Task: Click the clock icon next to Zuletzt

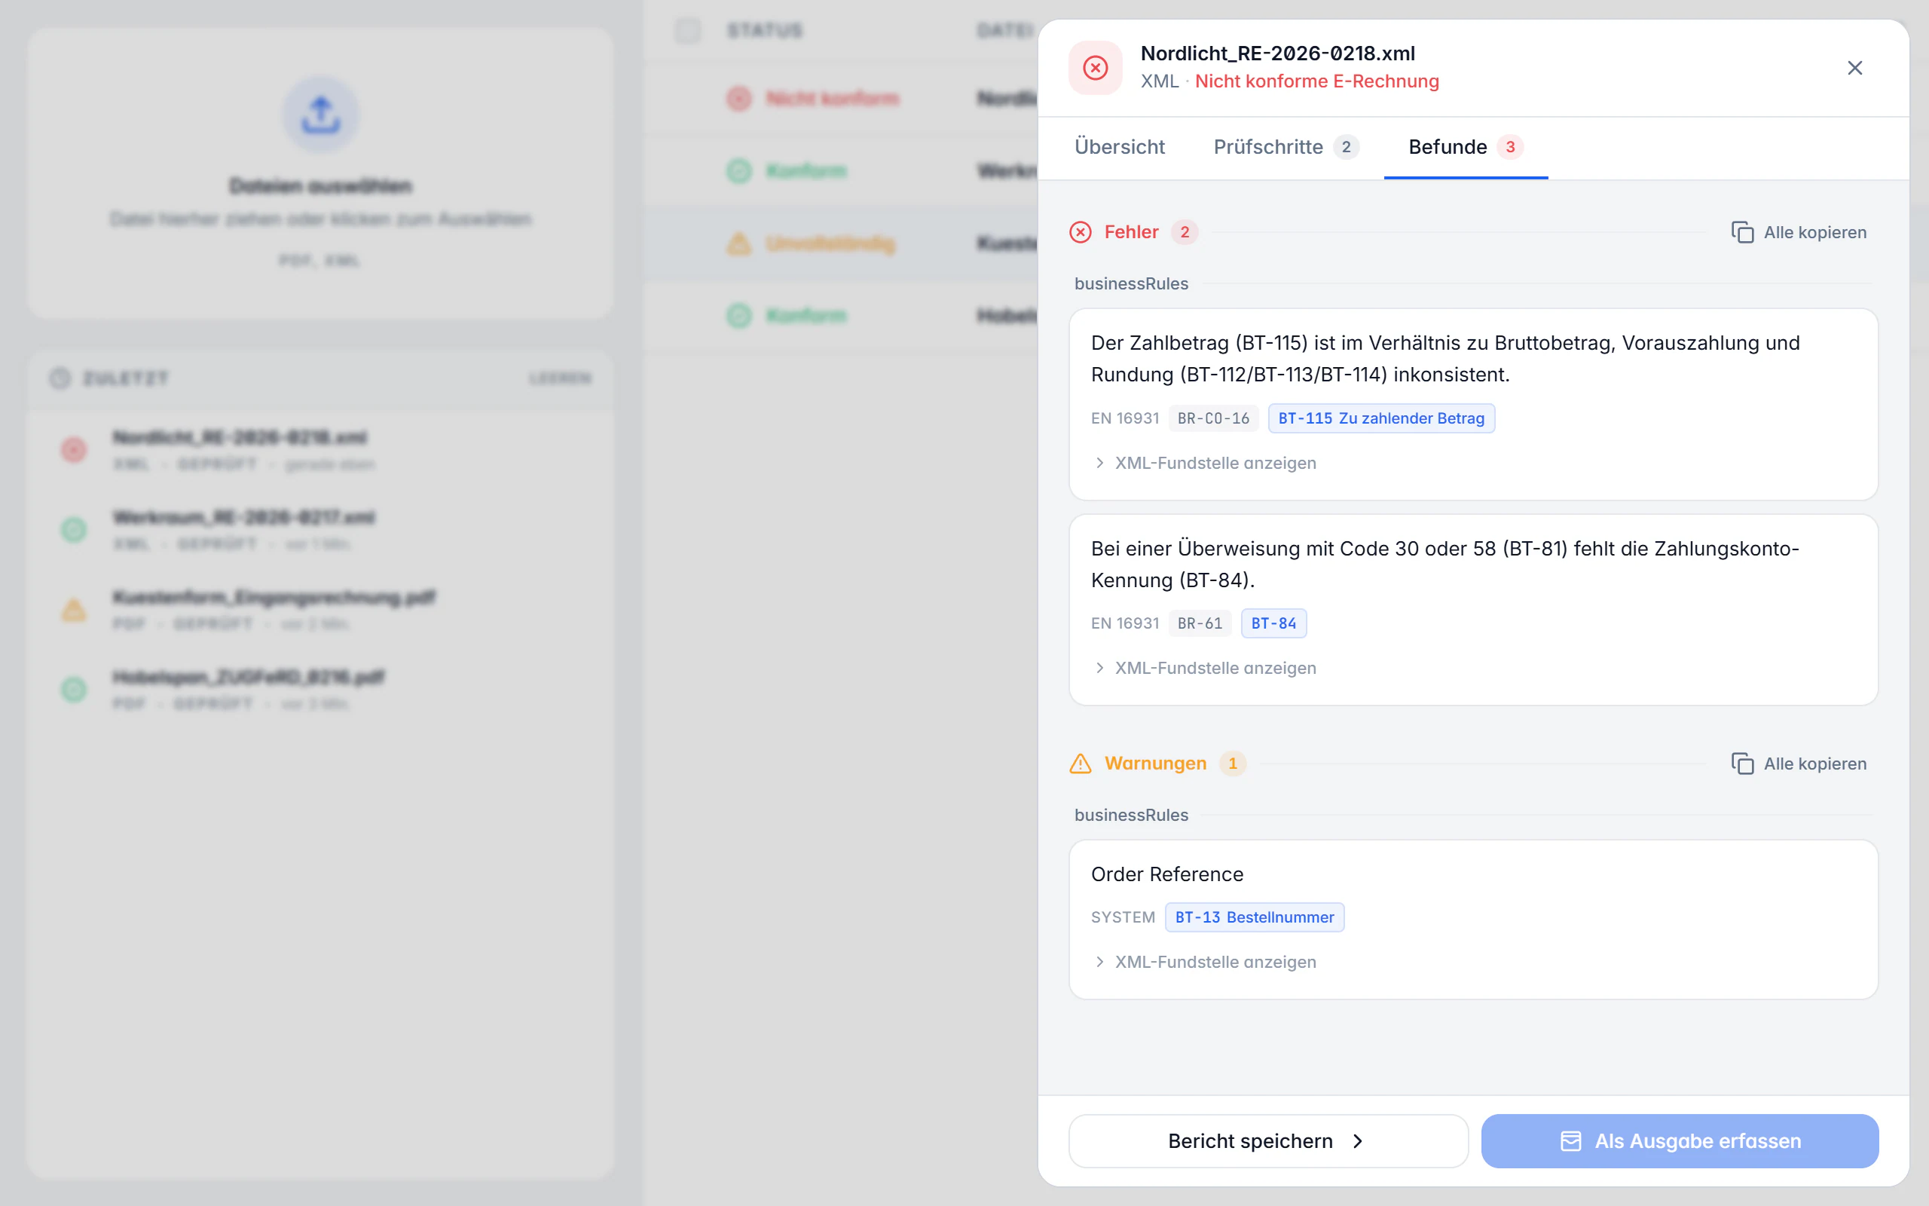Action: [60, 378]
